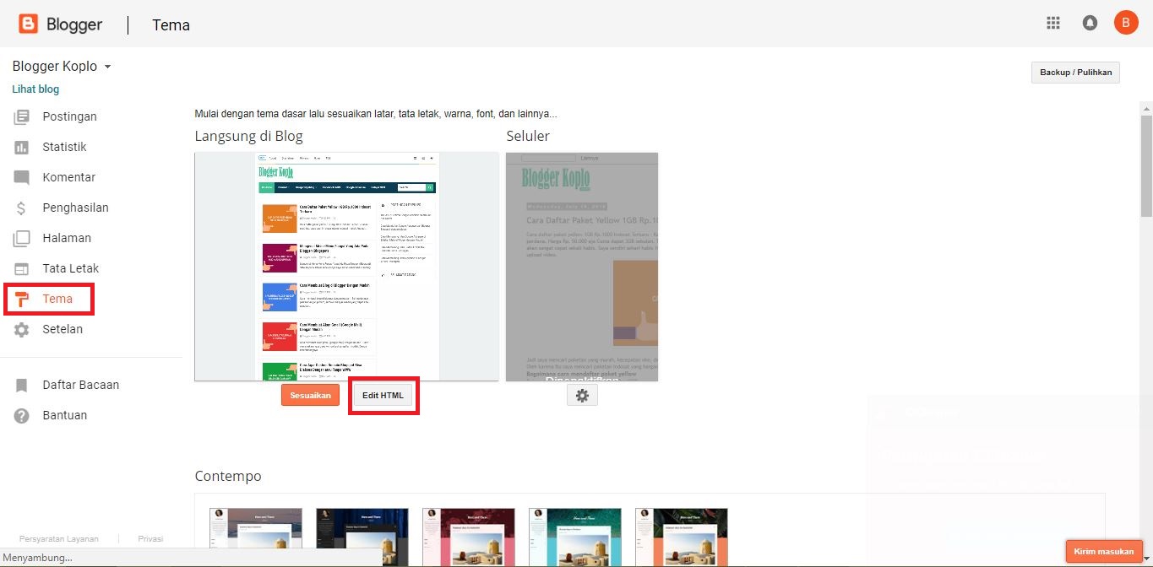Click the Contempo section heading
The height and width of the screenshot is (567, 1153).
(228, 476)
